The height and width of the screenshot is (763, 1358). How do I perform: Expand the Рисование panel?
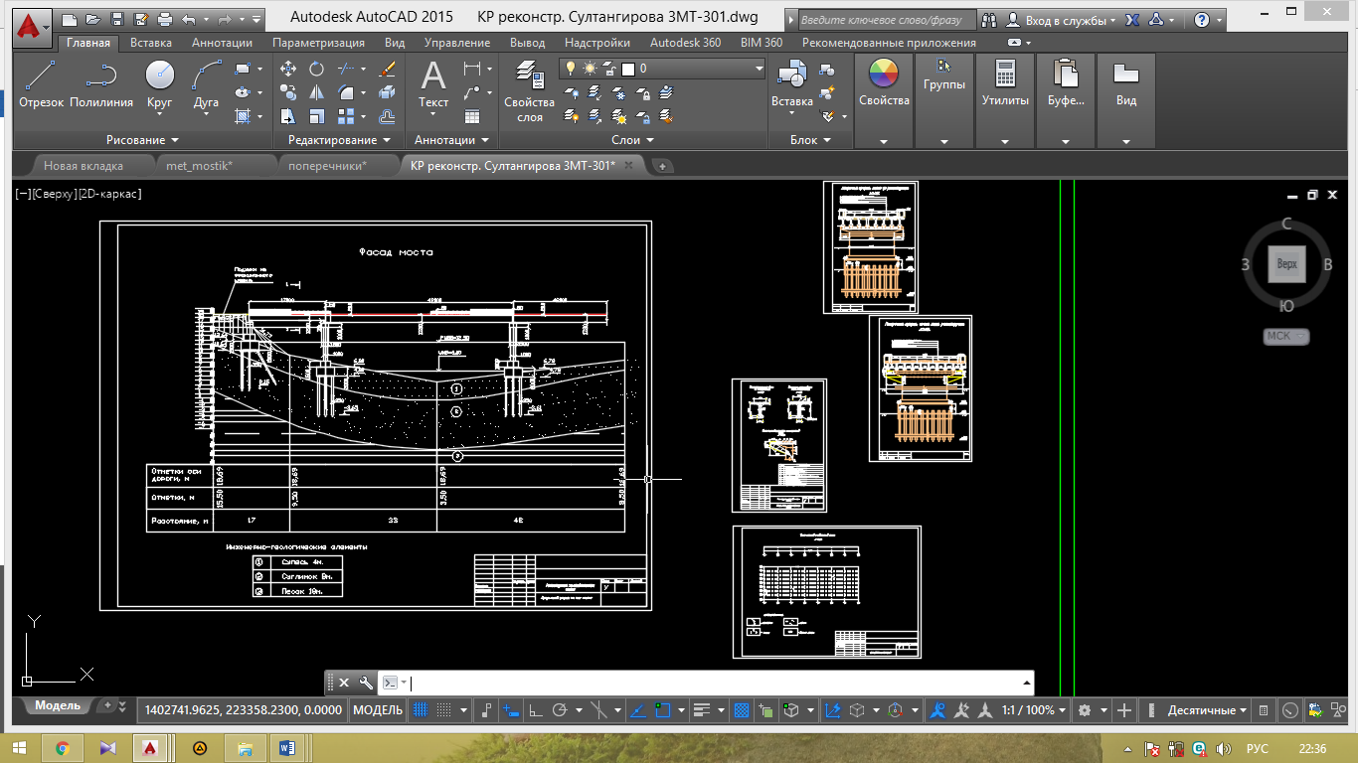click(142, 140)
